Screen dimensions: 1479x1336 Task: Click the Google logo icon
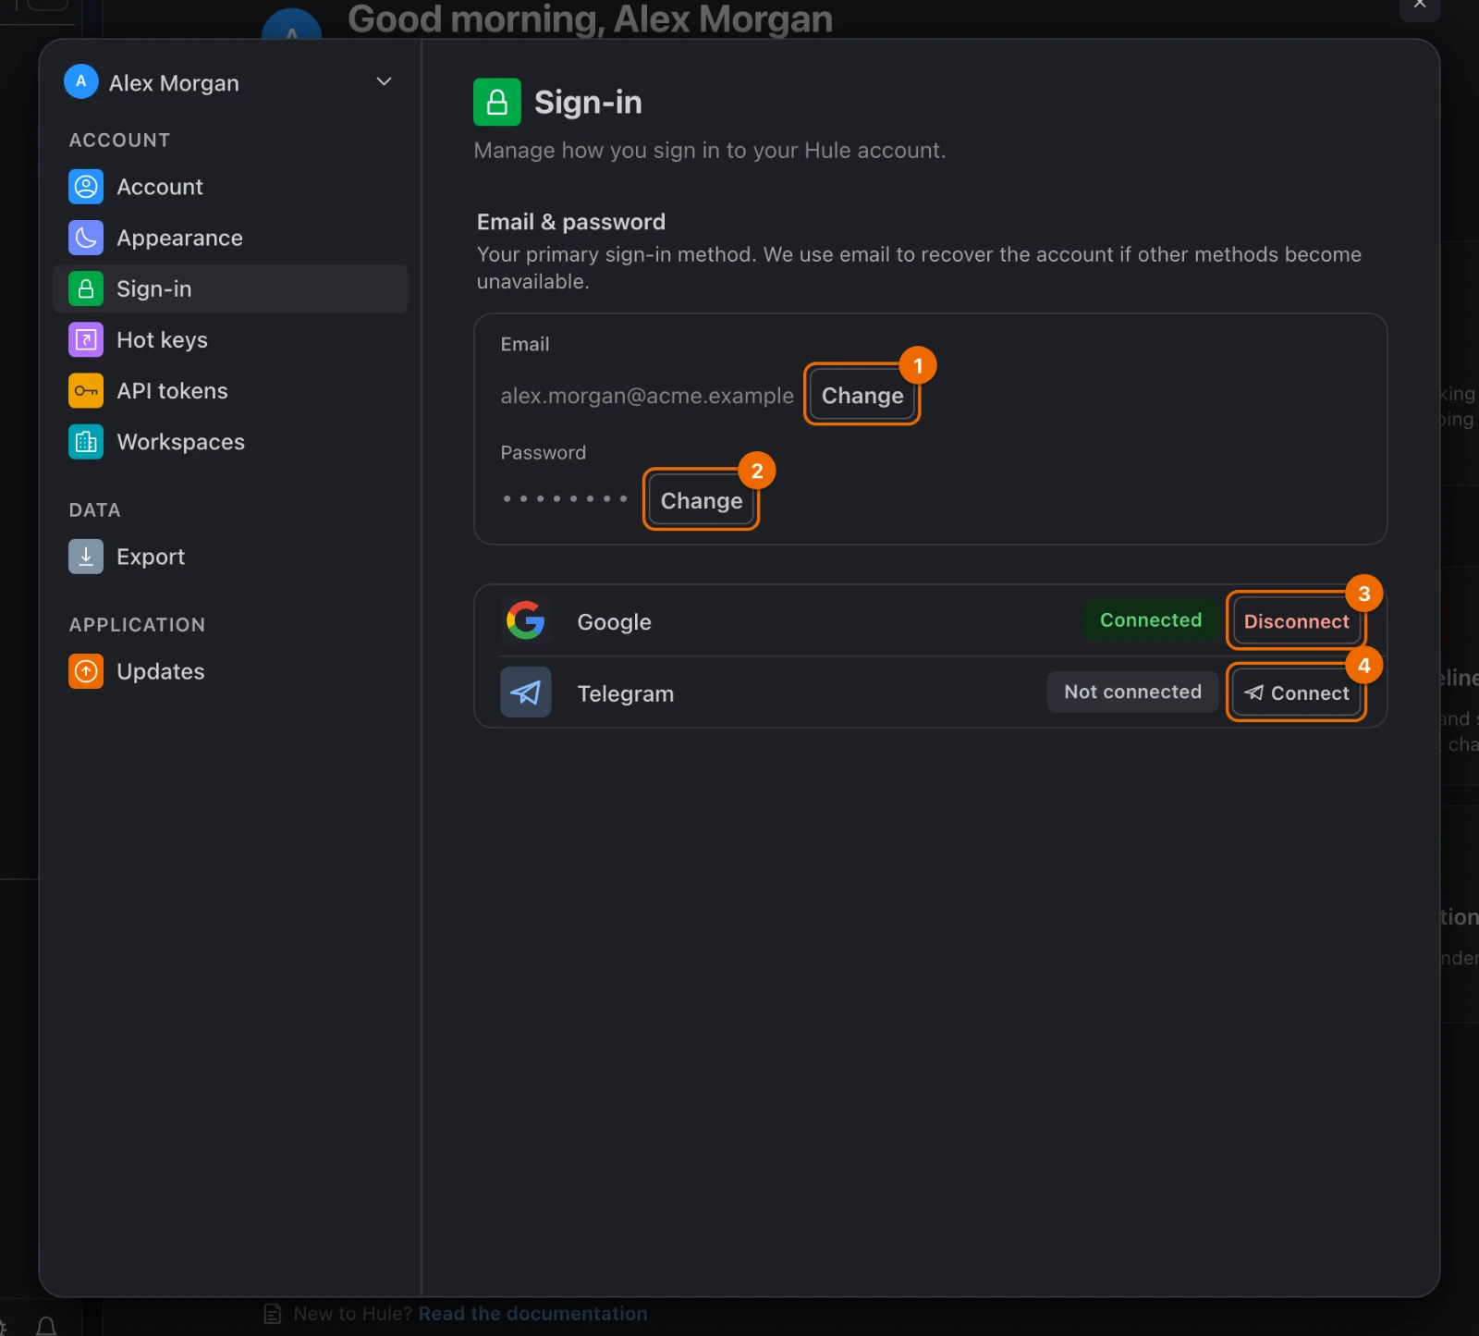click(x=525, y=620)
